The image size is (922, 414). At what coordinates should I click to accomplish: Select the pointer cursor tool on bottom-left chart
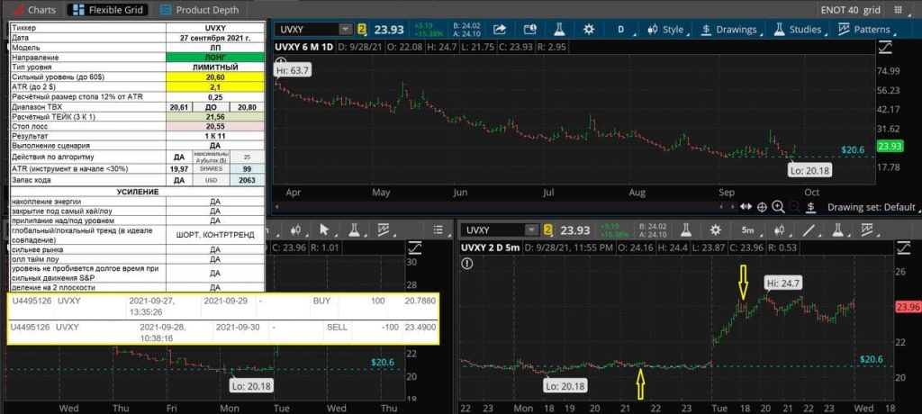tap(324, 229)
